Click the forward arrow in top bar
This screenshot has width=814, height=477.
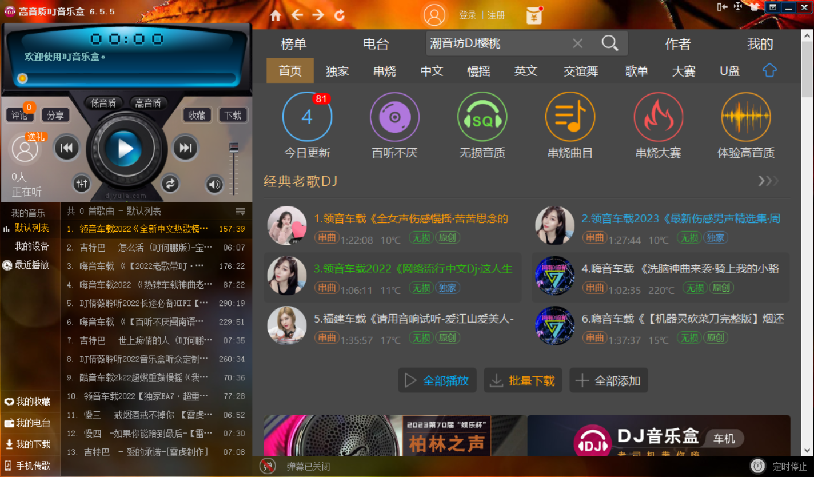[318, 15]
